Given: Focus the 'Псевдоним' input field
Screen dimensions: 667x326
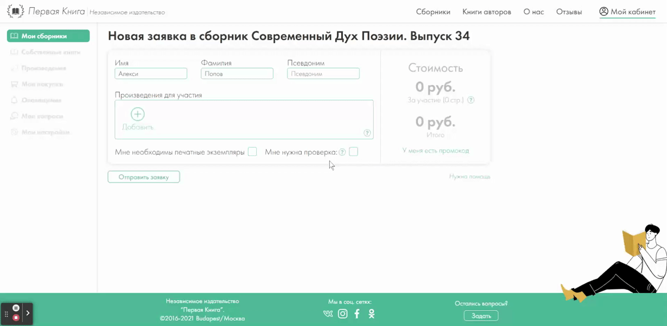Looking at the screenshot, I should click(323, 74).
